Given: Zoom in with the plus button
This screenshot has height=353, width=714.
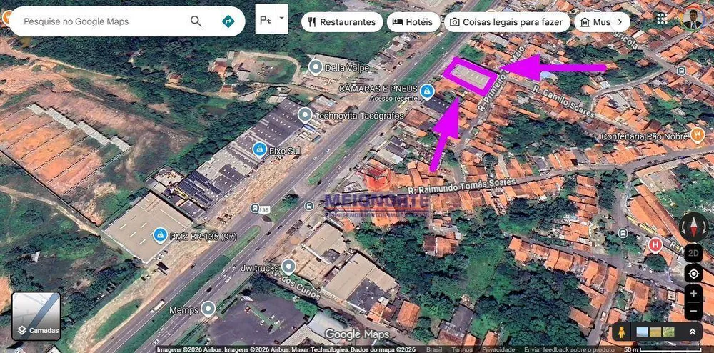Looking at the screenshot, I should coord(693,294).
